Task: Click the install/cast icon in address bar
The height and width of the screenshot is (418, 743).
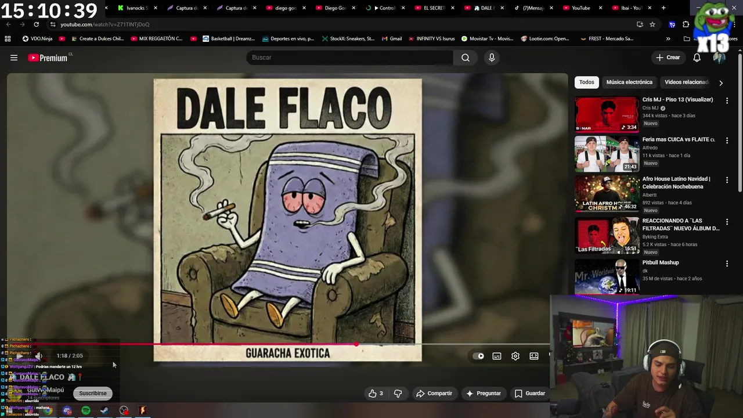Action: tap(640, 24)
